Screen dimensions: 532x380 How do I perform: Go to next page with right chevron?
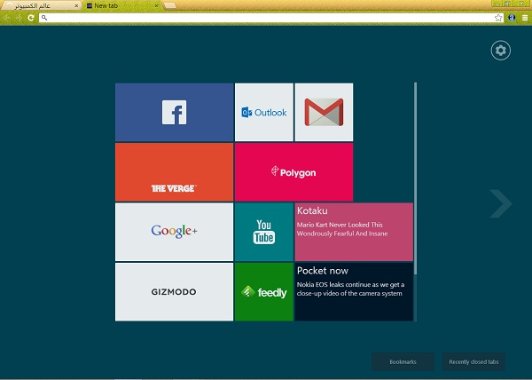(x=500, y=203)
